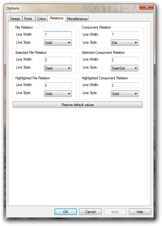Open Help for the Options dialog
The width and height of the screenshot is (162, 226).
point(140,212)
